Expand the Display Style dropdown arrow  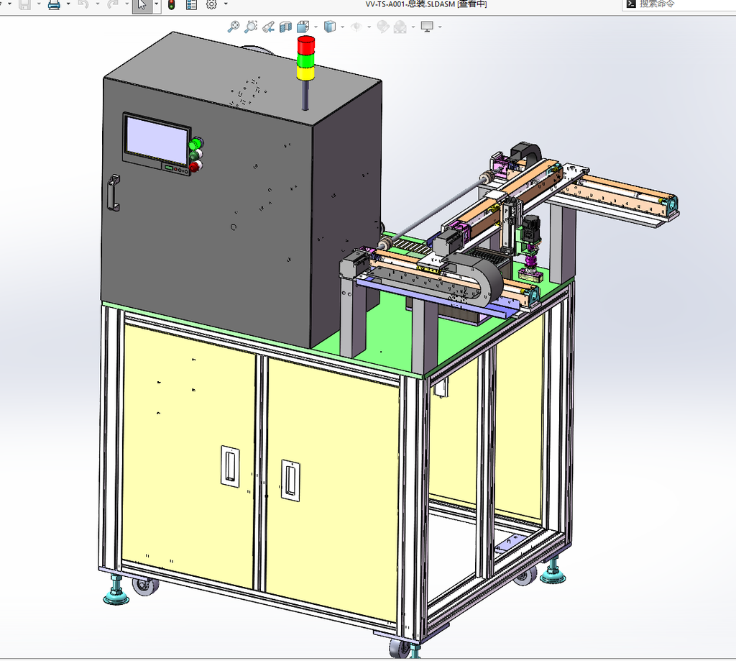343,27
